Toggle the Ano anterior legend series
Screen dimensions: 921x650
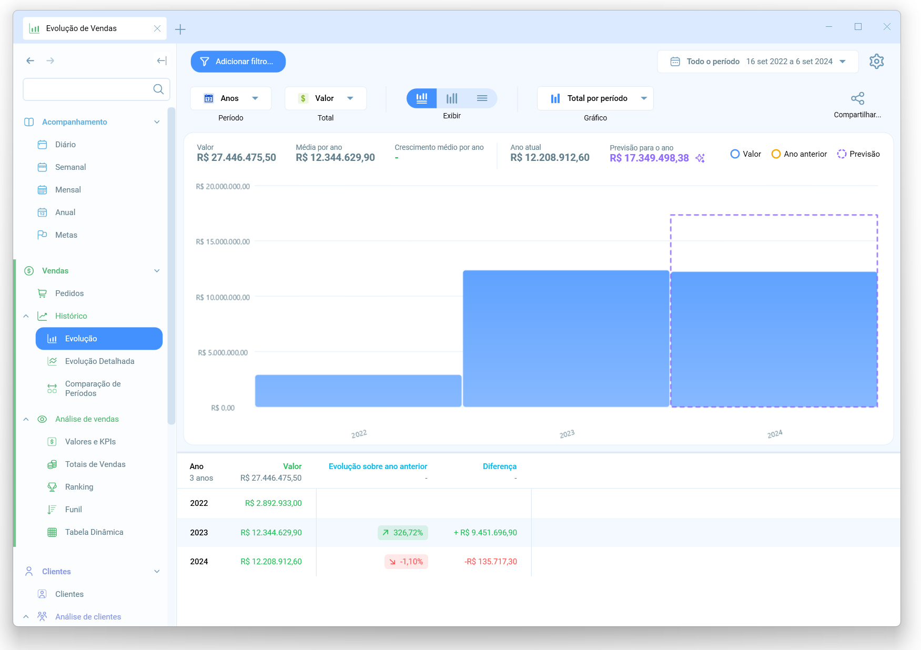click(x=799, y=154)
